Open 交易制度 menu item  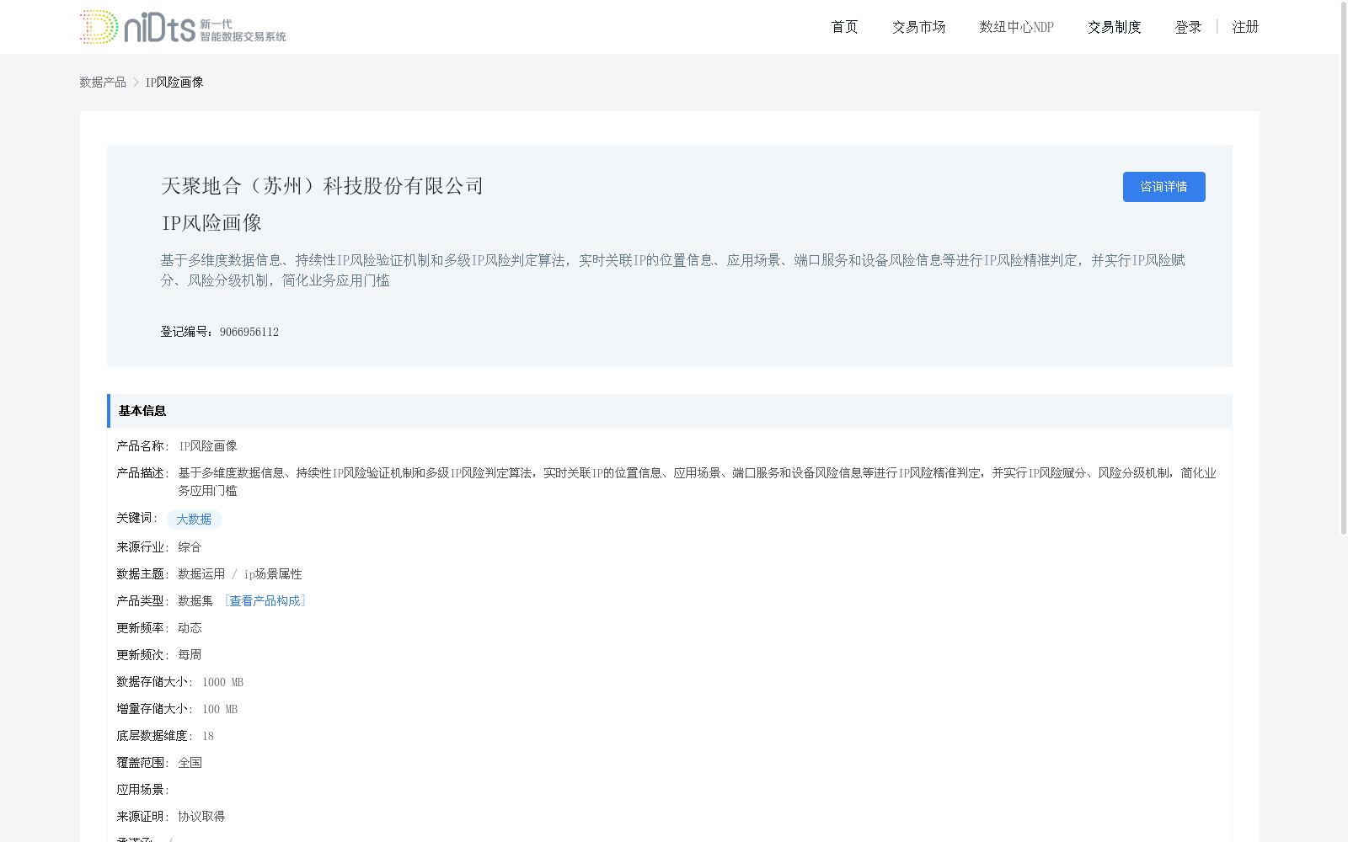pos(1114,27)
